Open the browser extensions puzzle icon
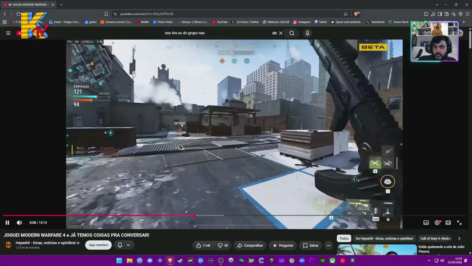The width and height of the screenshot is (472, 266). (x=426, y=14)
